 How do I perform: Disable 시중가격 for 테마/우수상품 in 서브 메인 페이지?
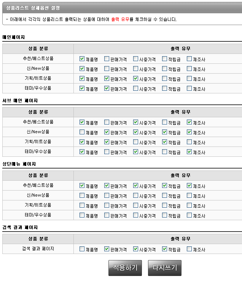point(136,152)
